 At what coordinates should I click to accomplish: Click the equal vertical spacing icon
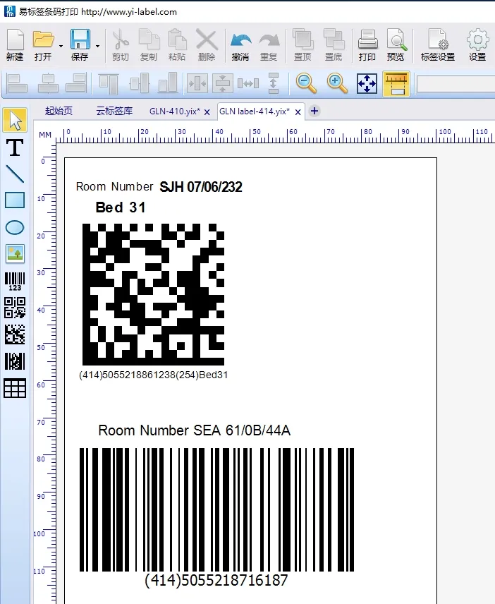[274, 83]
